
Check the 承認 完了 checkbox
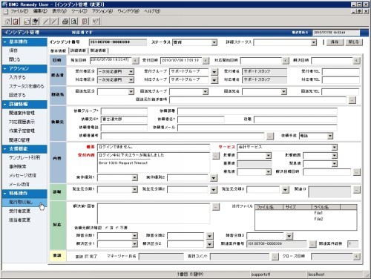(x=86, y=257)
